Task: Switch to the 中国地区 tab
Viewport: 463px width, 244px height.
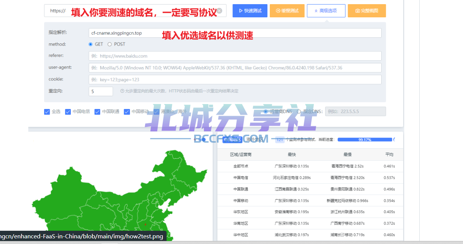Action: point(232,140)
